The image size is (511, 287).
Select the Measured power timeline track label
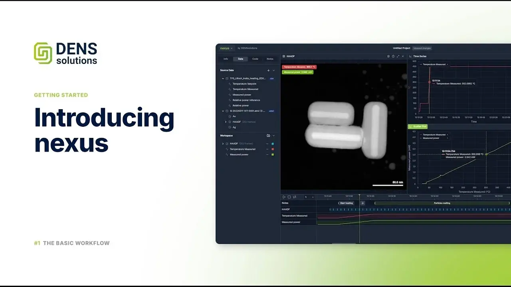(291, 222)
